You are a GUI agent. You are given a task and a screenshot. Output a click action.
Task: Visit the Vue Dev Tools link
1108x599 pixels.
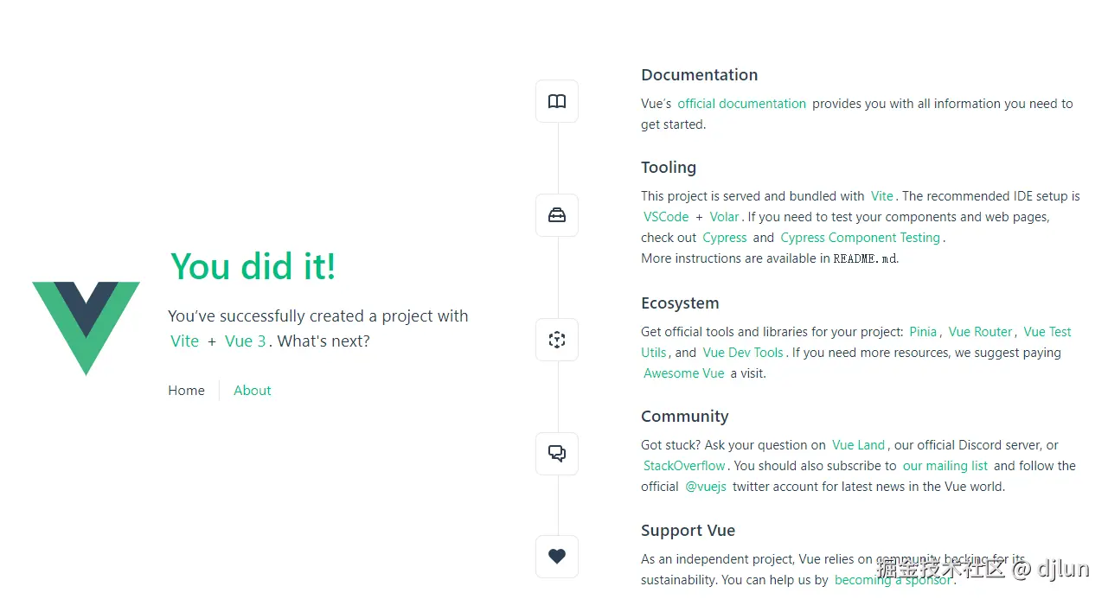point(743,353)
